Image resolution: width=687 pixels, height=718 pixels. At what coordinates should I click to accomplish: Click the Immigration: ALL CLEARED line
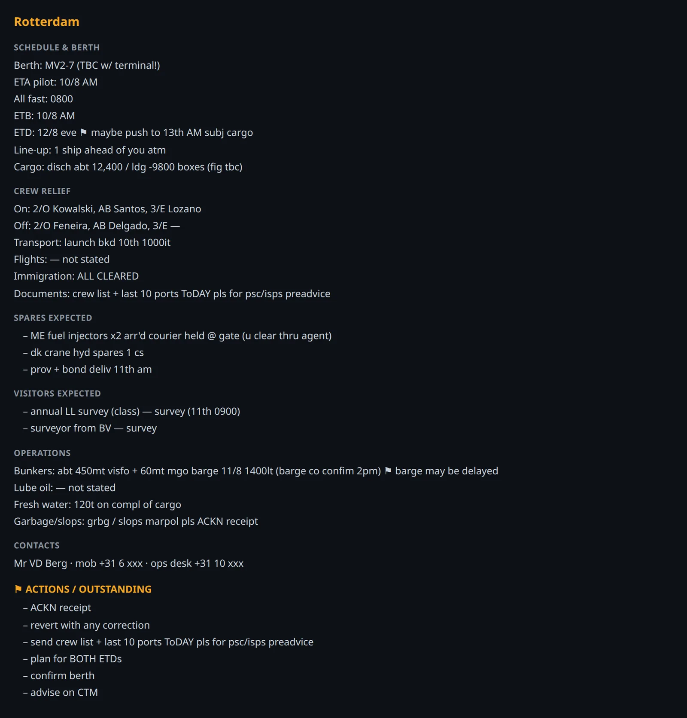coord(76,276)
